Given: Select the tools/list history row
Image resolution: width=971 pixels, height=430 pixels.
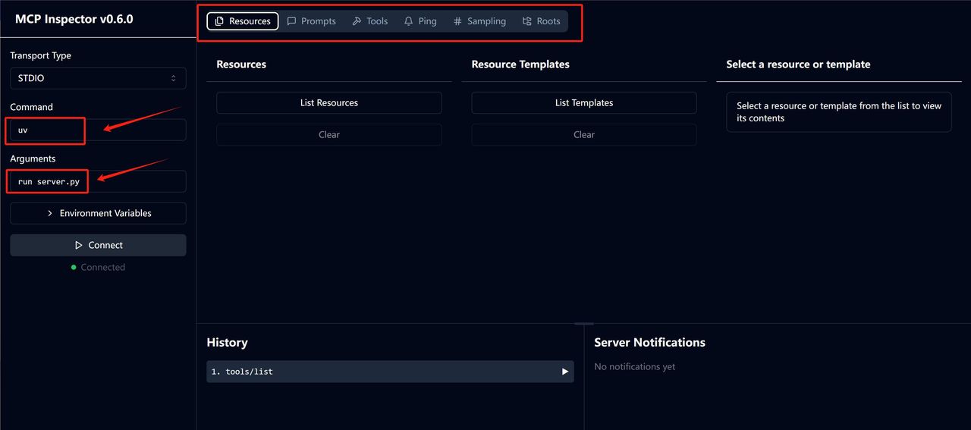Looking at the screenshot, I should click(x=379, y=372).
